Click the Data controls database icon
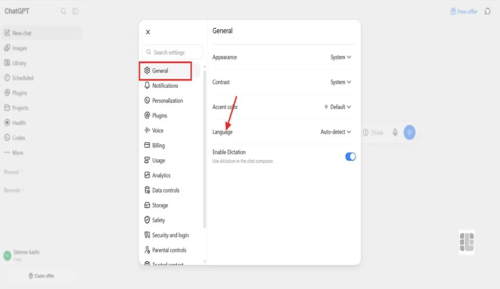 coord(147,190)
